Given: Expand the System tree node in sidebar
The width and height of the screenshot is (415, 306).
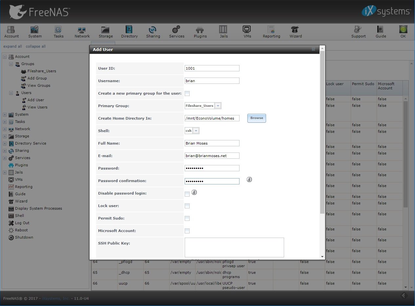Looking at the screenshot, I should (x=5, y=115).
